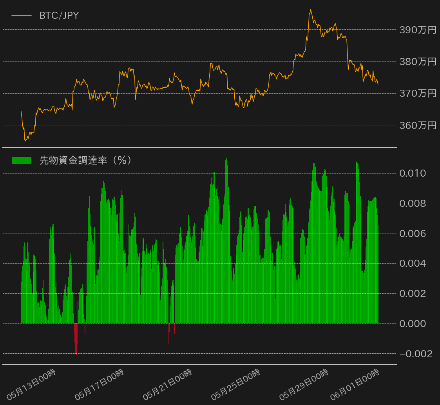440x405 pixels.
Task: Click the 0.008 funding rate axis label
Action: pos(412,203)
